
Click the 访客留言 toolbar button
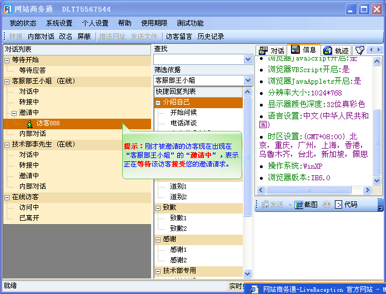click(x=179, y=37)
